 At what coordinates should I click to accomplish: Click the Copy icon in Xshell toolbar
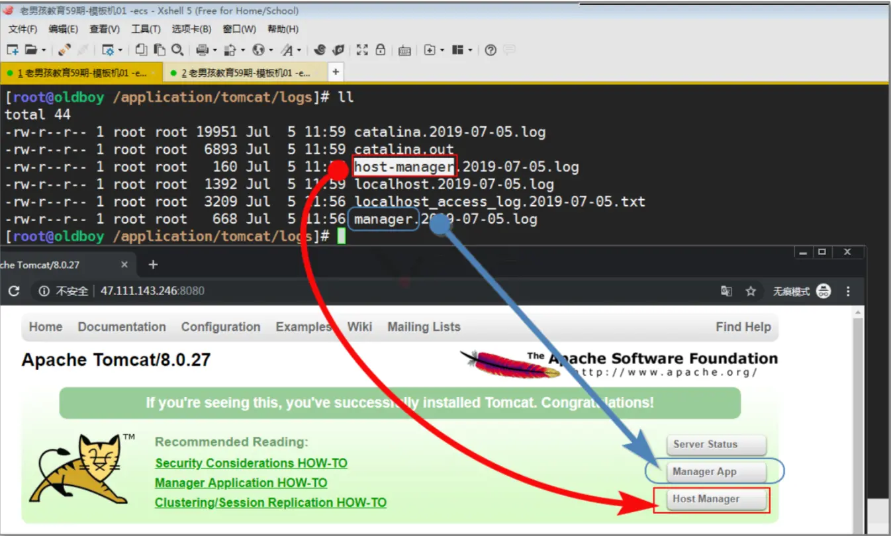pyautogui.click(x=141, y=50)
